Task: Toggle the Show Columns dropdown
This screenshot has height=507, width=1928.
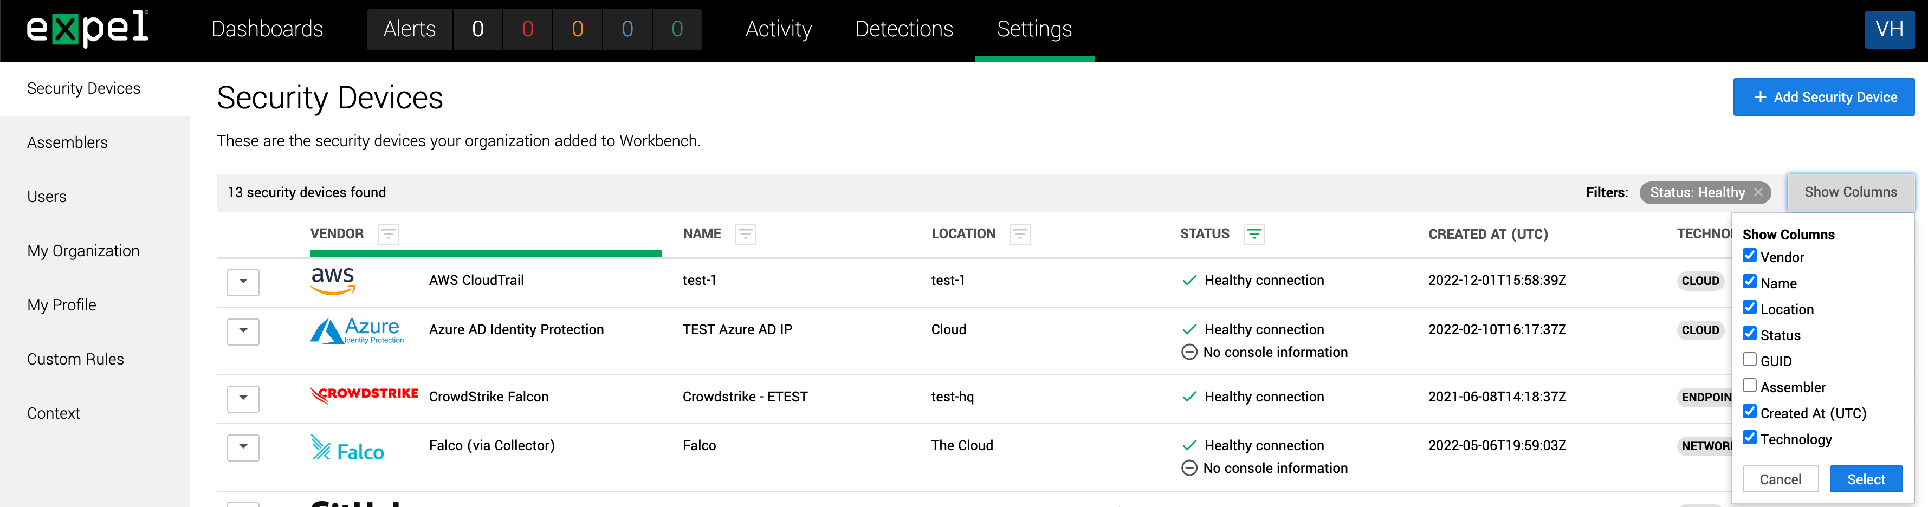Action: (1850, 193)
